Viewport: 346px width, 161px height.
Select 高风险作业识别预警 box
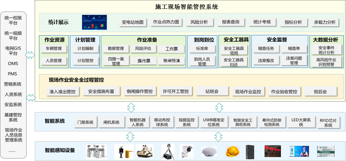[x=326, y=62]
